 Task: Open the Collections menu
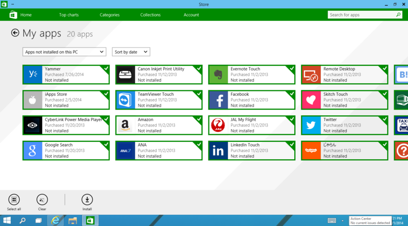(150, 15)
